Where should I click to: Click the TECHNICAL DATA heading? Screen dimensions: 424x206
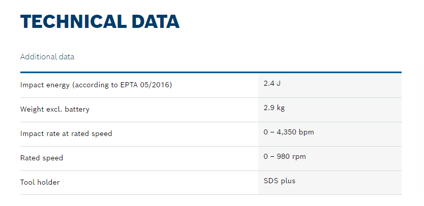point(100,22)
